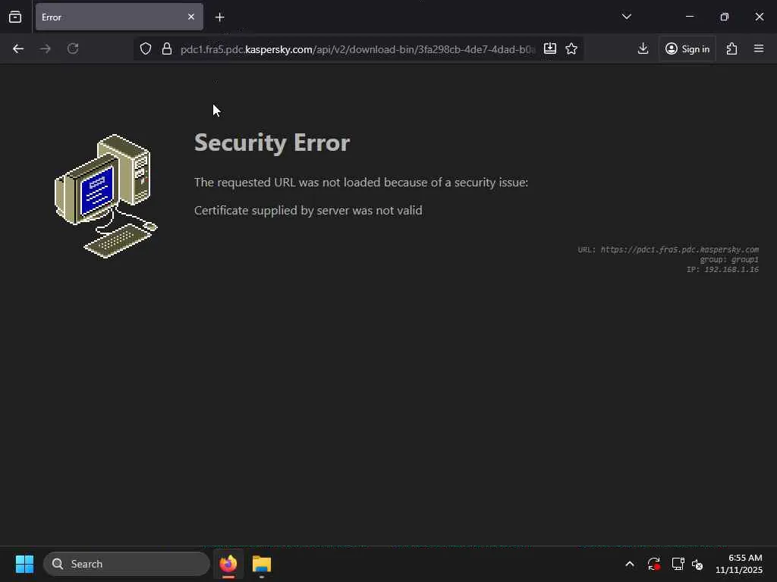Restore down the Firefox window
The width and height of the screenshot is (777, 582).
(725, 17)
